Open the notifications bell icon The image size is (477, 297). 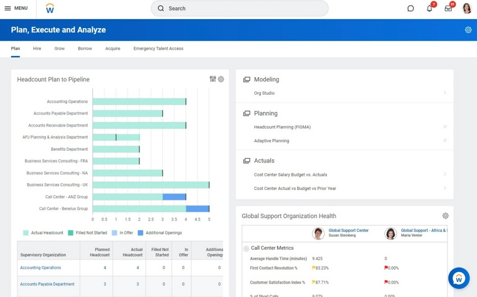point(429,8)
